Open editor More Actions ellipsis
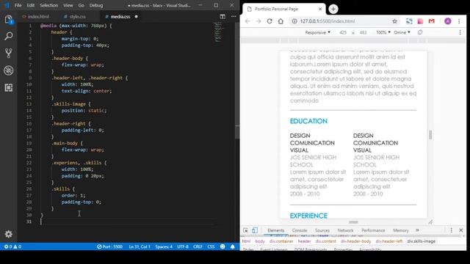 [234, 16]
